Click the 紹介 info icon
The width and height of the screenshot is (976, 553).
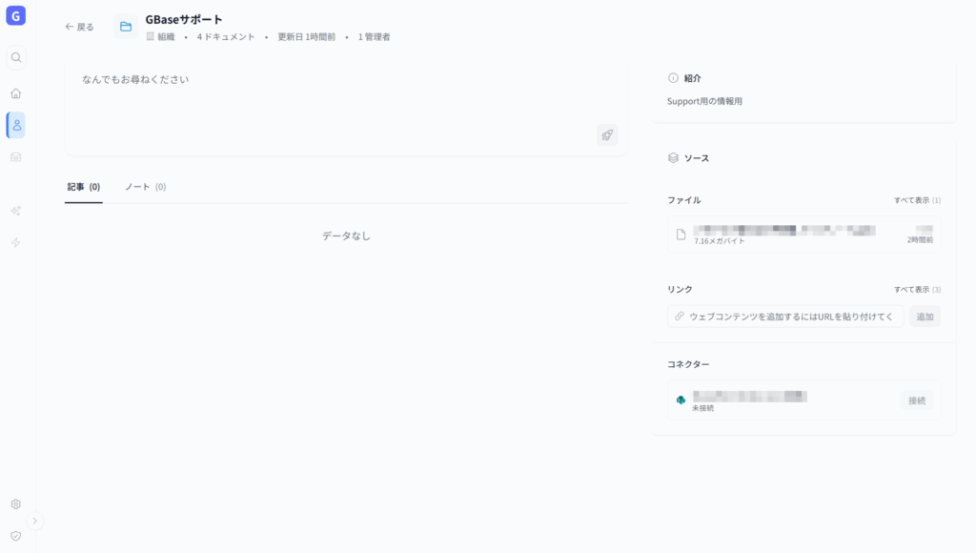pos(673,78)
